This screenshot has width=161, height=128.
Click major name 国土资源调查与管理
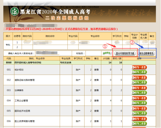25,121
